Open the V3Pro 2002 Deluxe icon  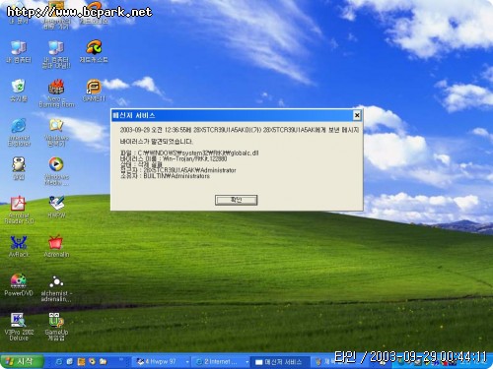point(19,327)
